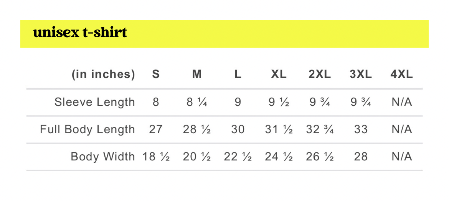Select the sleeve length value for size L
Image resolution: width=449 pixels, height=201 pixels.
(x=238, y=102)
